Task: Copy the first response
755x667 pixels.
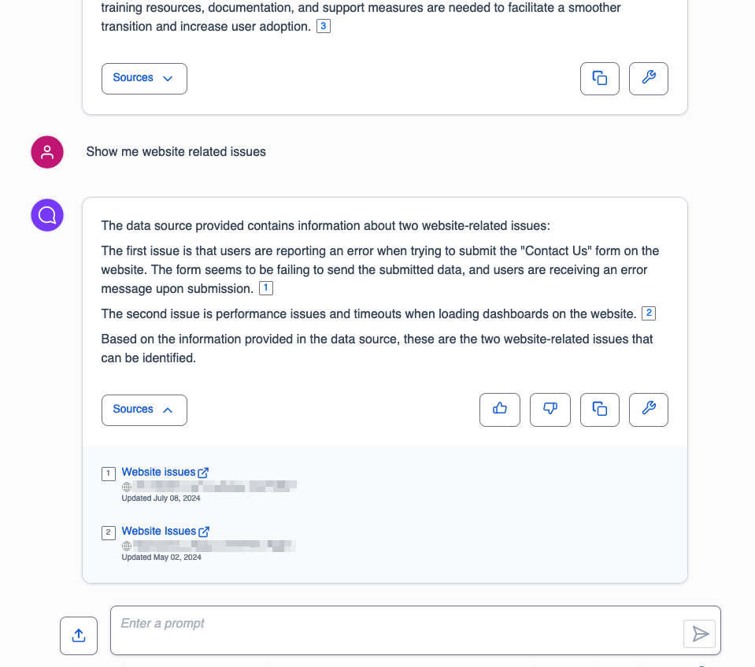Action: [599, 78]
